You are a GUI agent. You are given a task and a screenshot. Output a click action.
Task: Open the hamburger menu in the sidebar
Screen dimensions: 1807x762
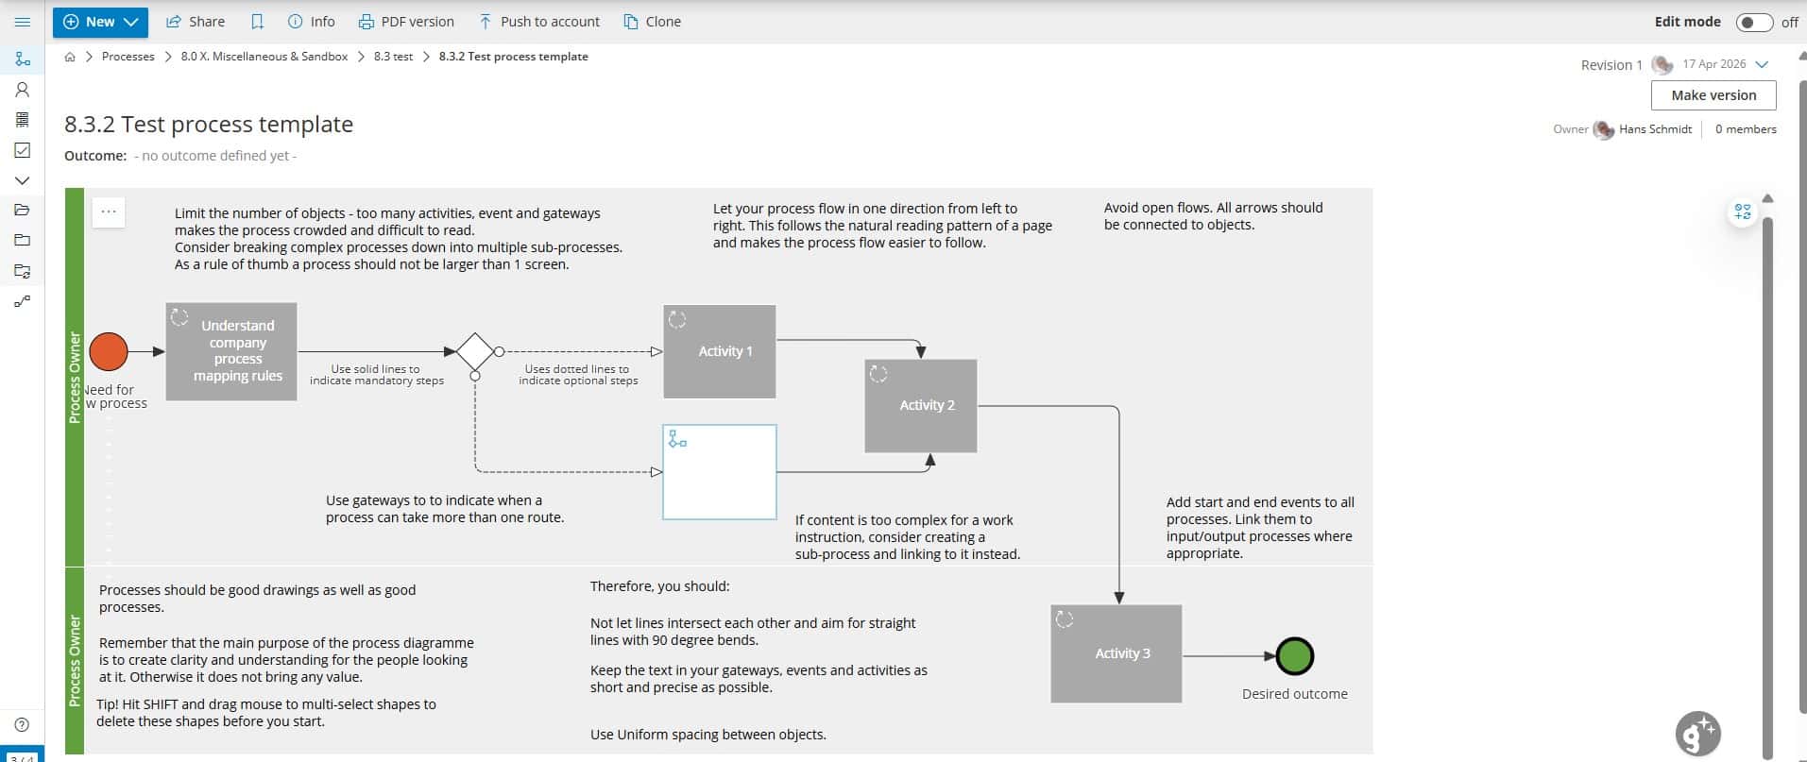(23, 22)
